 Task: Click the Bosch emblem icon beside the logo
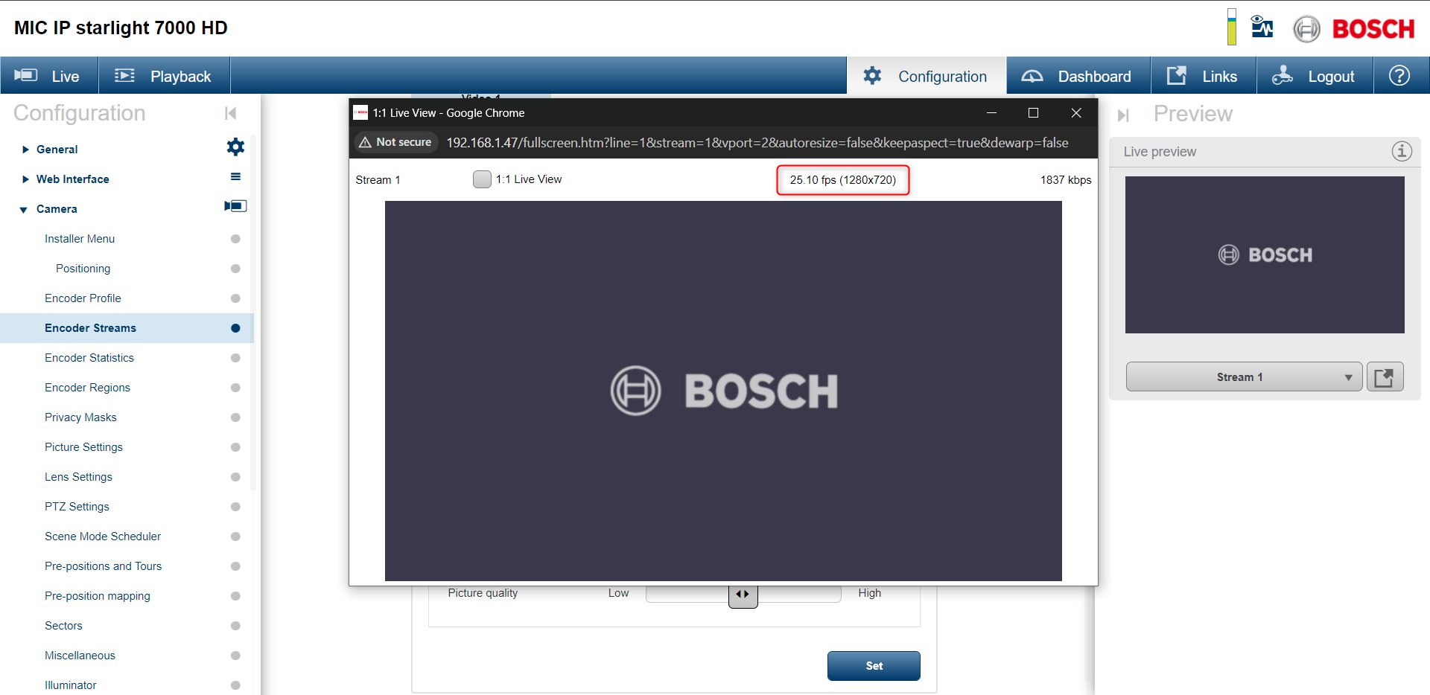pyautogui.click(x=1306, y=29)
